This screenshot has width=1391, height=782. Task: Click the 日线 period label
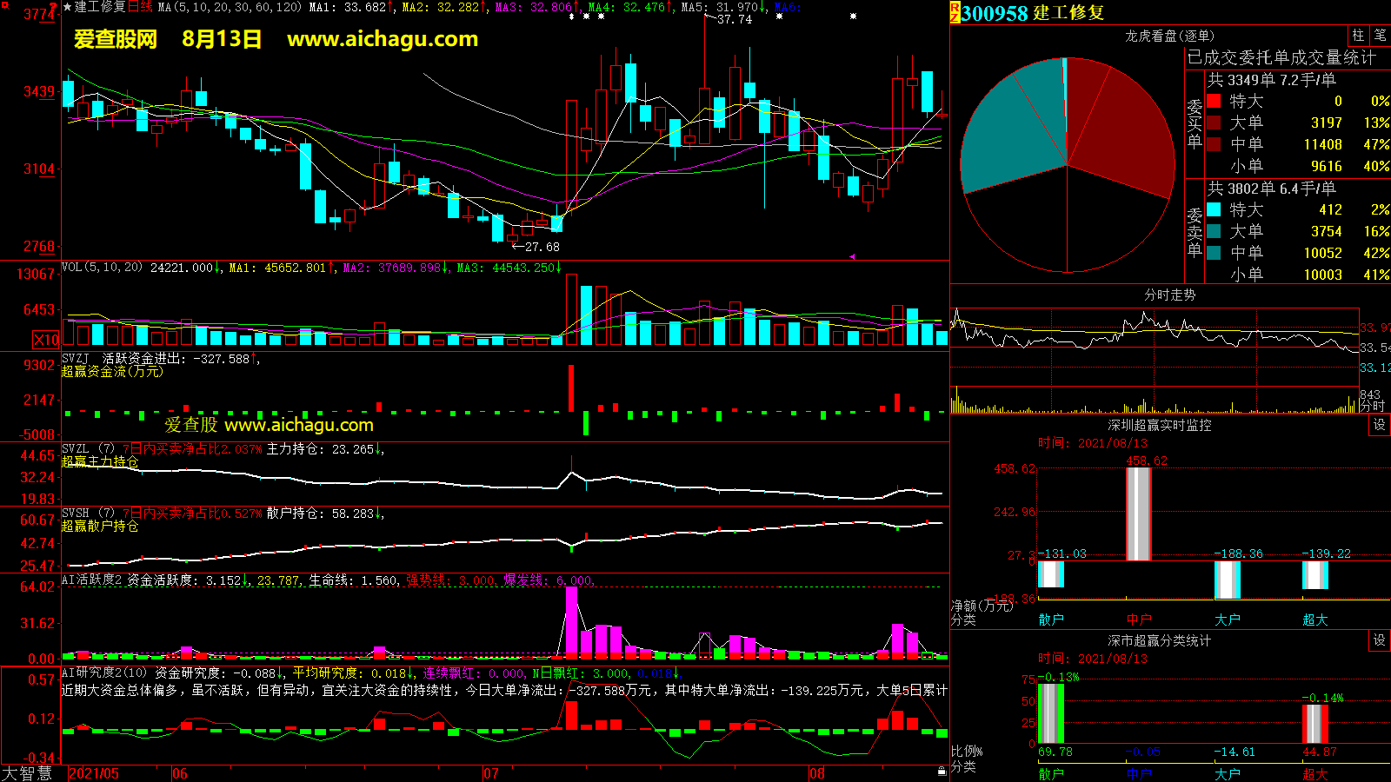click(140, 7)
